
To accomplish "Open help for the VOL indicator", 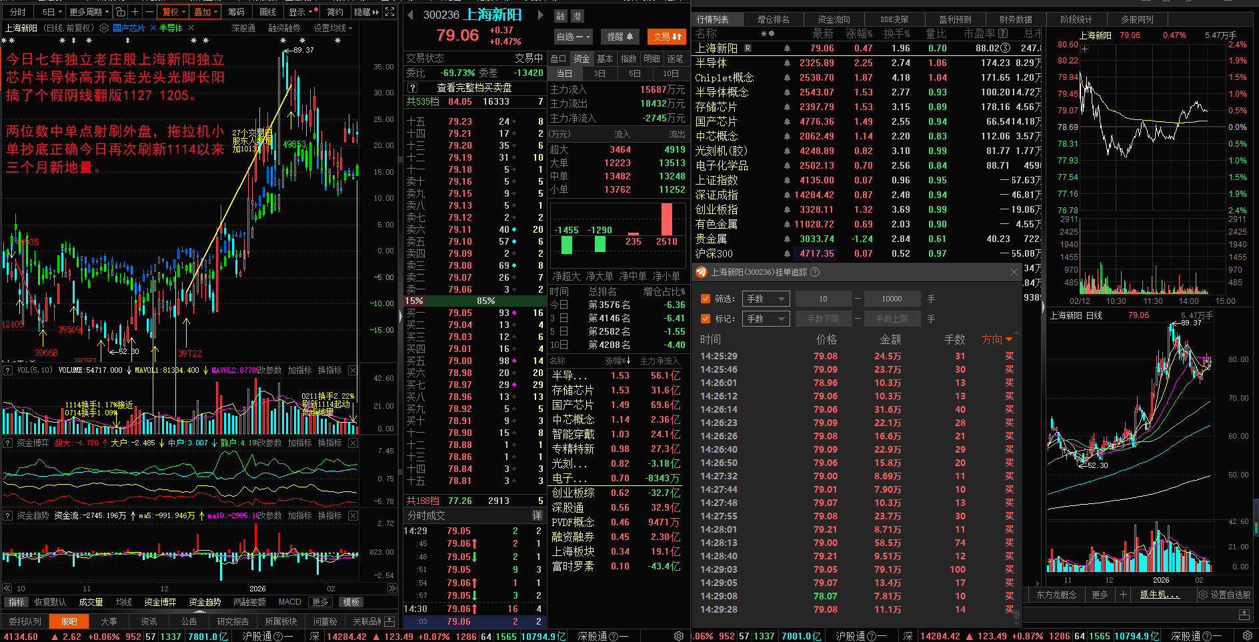I will click(8, 370).
